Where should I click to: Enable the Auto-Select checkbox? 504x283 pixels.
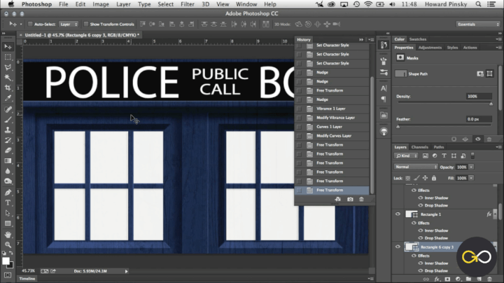tap(29, 24)
